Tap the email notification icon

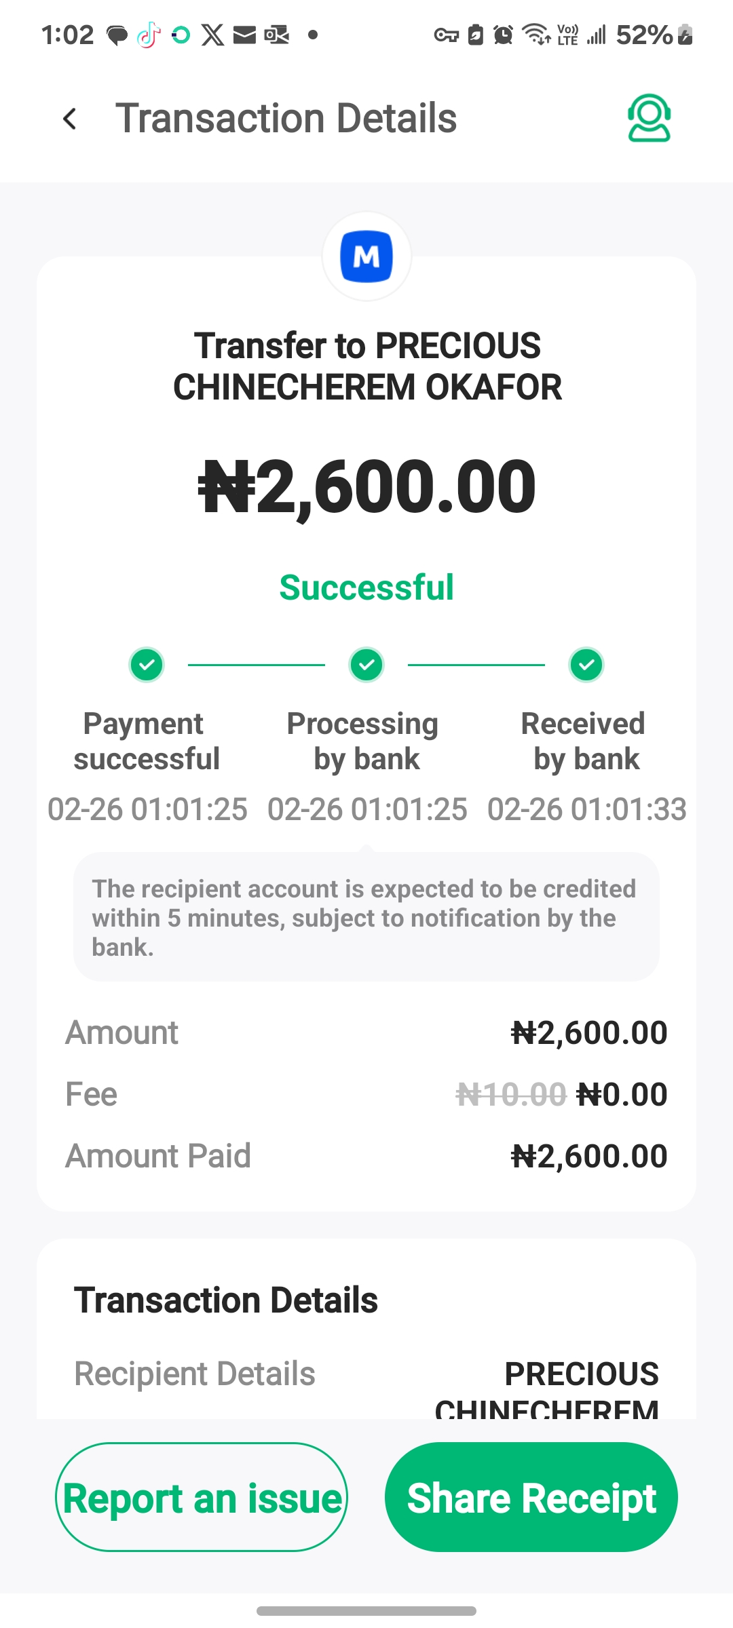244,35
